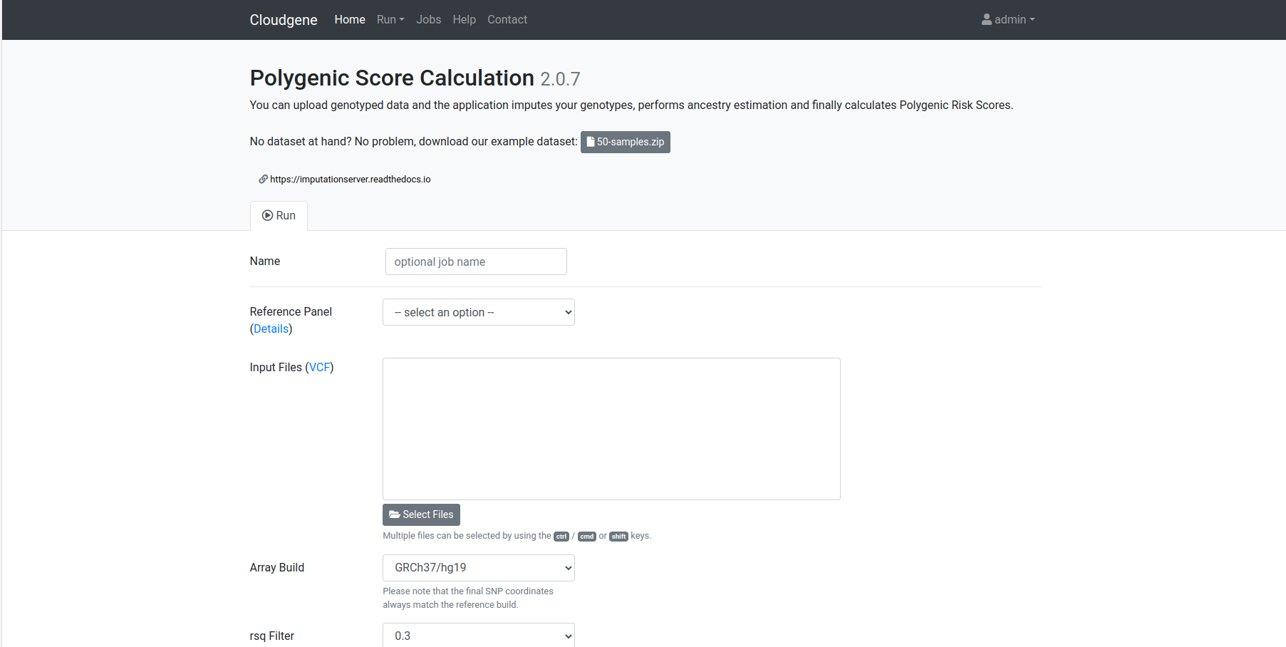Click the file icon on 50-samples.zip

[x=591, y=142]
